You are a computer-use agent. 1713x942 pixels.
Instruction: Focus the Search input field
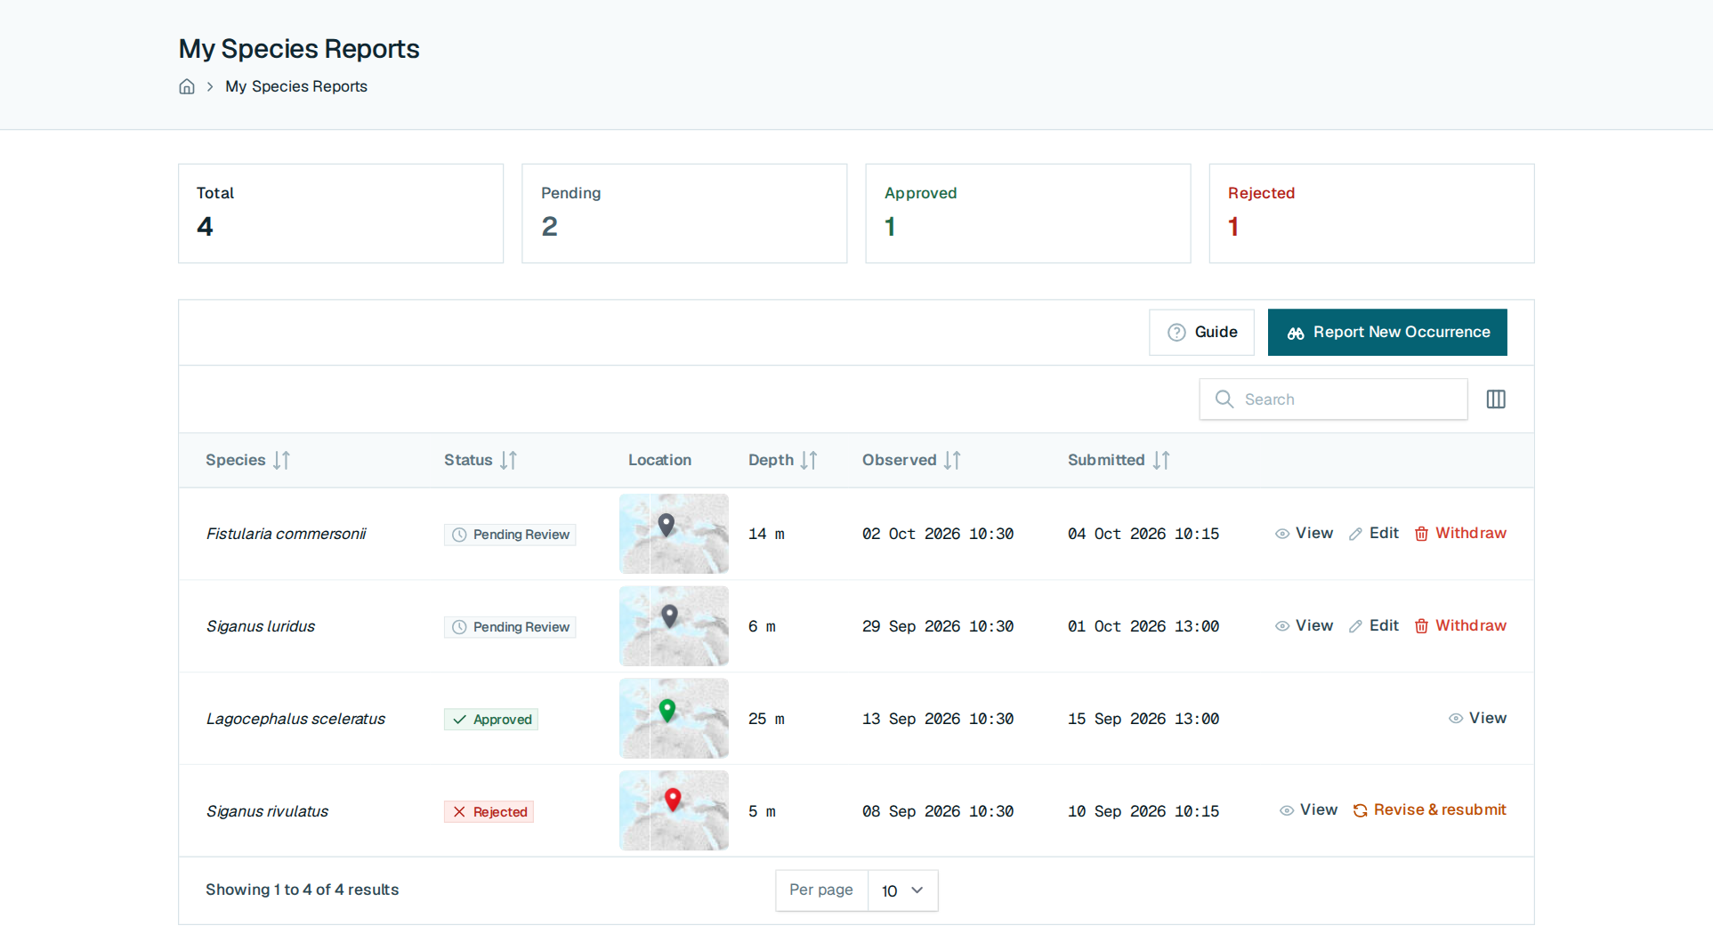1333,399
